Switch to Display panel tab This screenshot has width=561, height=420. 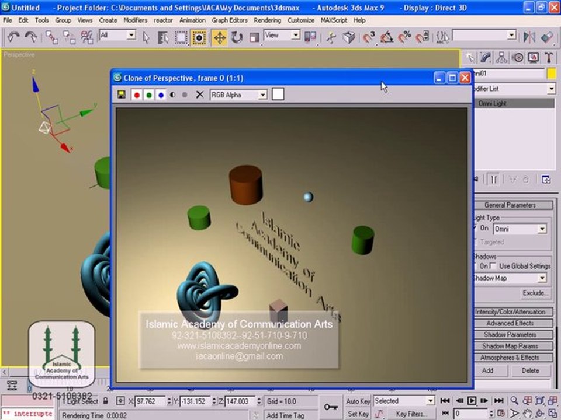coord(534,58)
